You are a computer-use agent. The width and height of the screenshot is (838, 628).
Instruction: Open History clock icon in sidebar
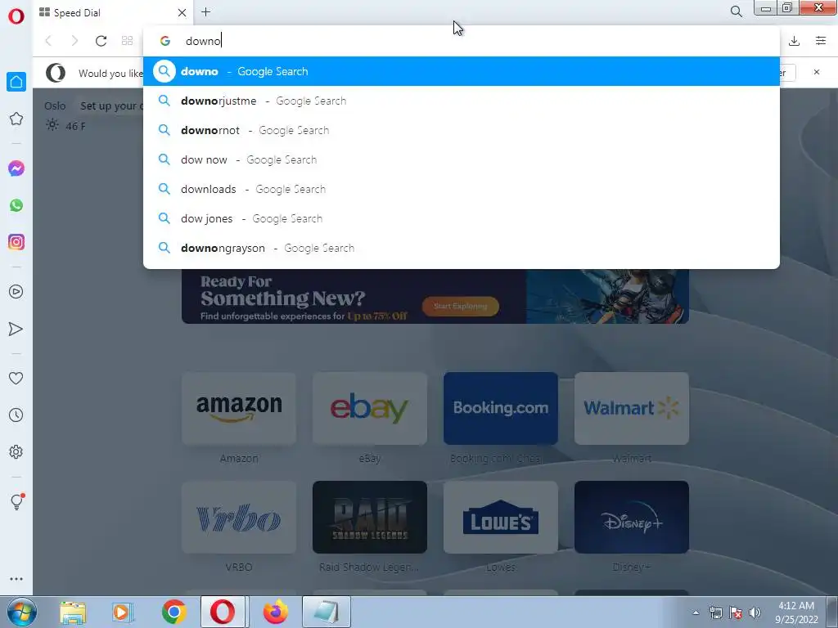[x=16, y=415]
